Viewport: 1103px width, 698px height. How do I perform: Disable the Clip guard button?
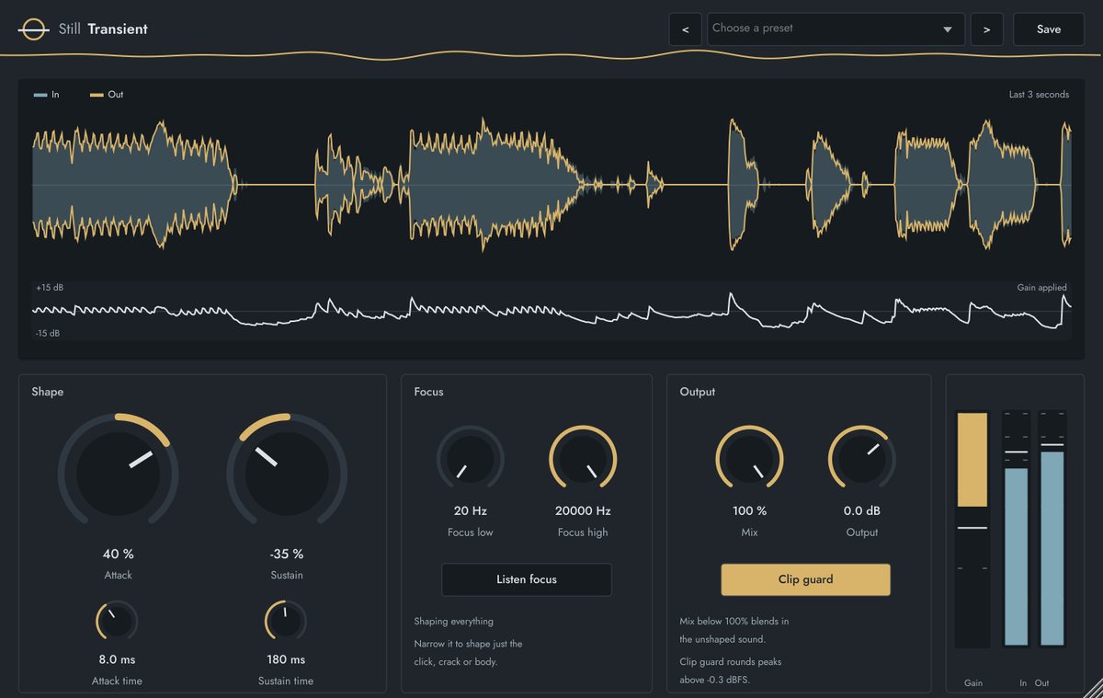click(x=806, y=579)
